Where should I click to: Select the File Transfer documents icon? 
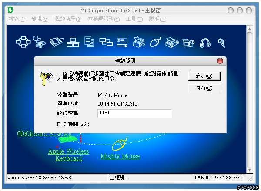coord(89,42)
